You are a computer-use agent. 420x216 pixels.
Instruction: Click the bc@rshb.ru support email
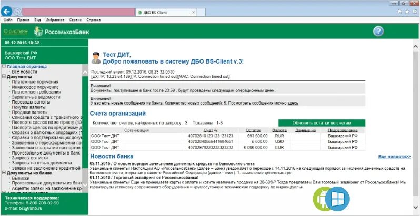pos(32,208)
